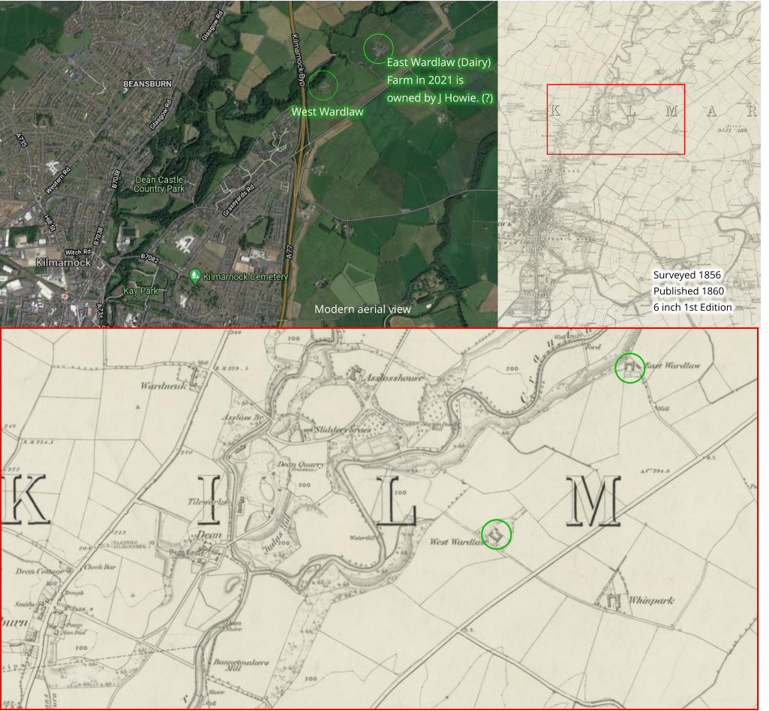Click the Kilmarnock Cemetery green pin marker
Image resolution: width=769 pixels, height=711 pixels.
click(x=195, y=276)
